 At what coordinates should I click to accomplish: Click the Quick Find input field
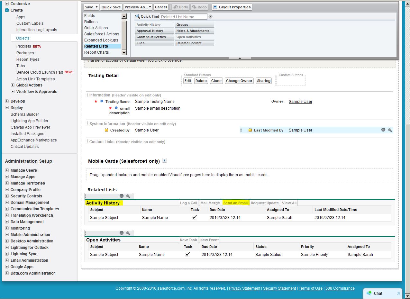pyautogui.click(x=184, y=17)
